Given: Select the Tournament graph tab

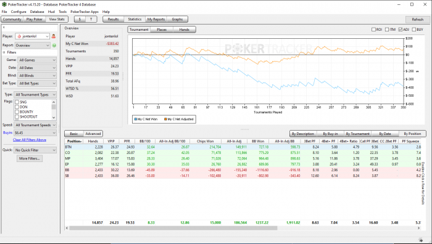Looking at the screenshot, I should tap(139, 30).
